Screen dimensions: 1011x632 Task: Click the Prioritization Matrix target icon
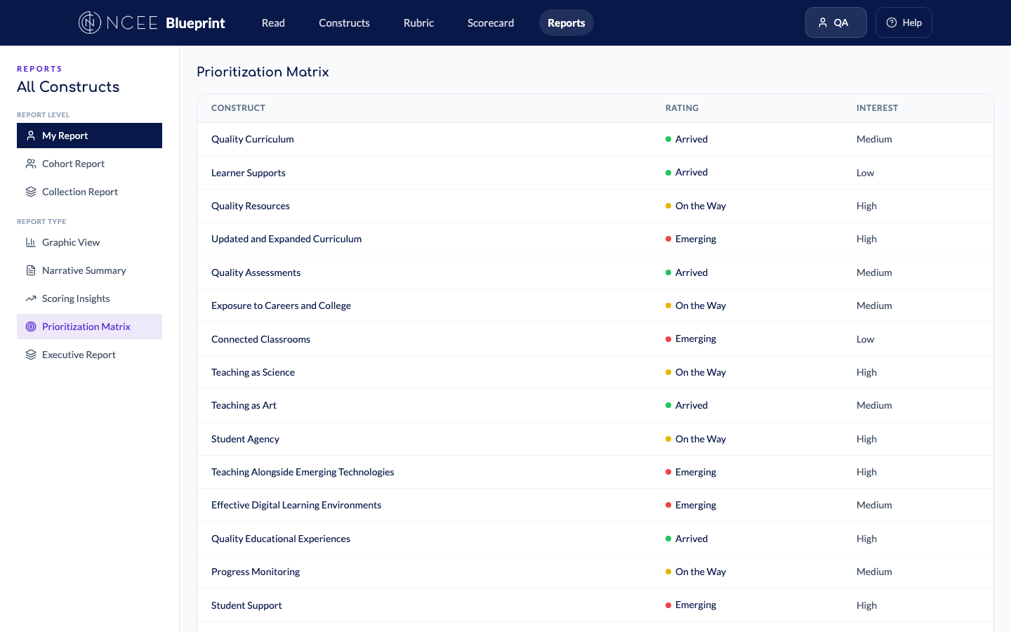31,327
